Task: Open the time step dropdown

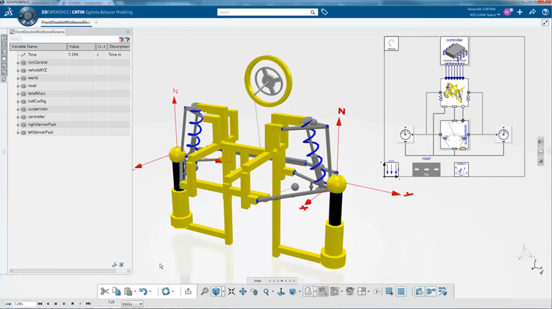Action: [132, 304]
